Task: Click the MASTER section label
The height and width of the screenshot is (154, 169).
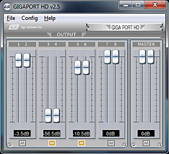Action: coord(146,44)
